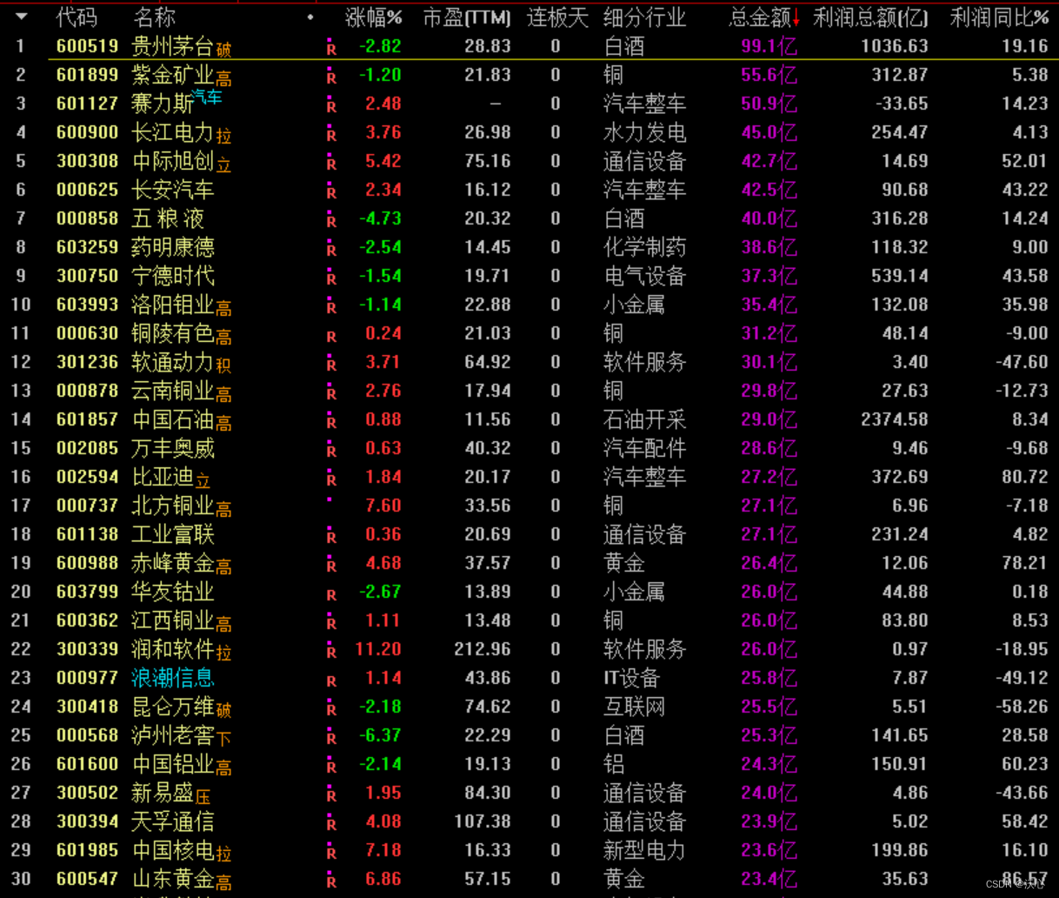Click the 铝 industry cell for 中国铝业
Screen dimensions: 1059x898
click(x=613, y=764)
